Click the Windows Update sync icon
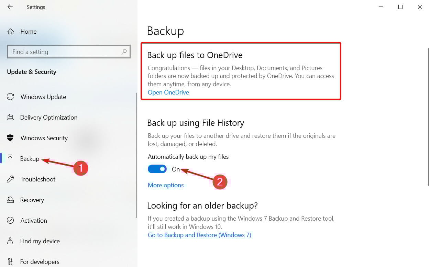This screenshot has width=430, height=267. [x=11, y=97]
